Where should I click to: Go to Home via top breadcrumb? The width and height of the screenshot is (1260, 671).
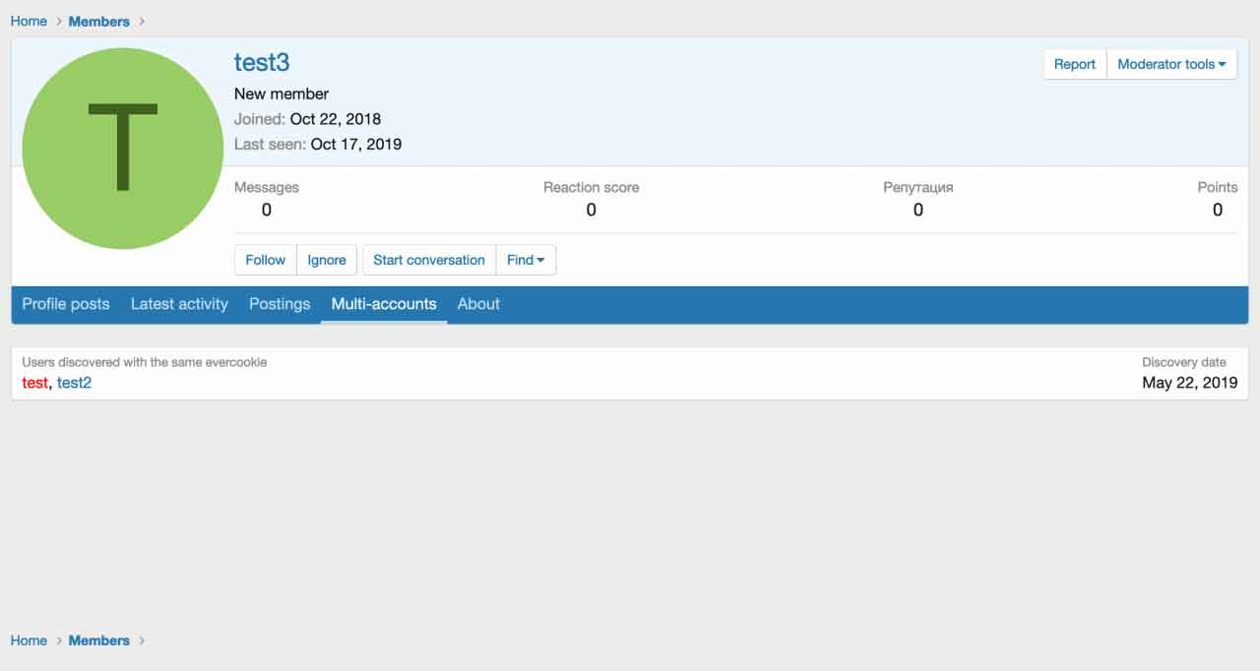29,21
